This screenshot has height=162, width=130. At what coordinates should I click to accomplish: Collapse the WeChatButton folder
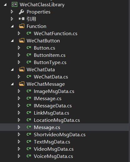point(12,41)
